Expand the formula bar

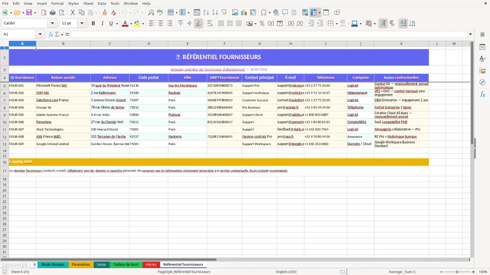pyautogui.click(x=470, y=34)
